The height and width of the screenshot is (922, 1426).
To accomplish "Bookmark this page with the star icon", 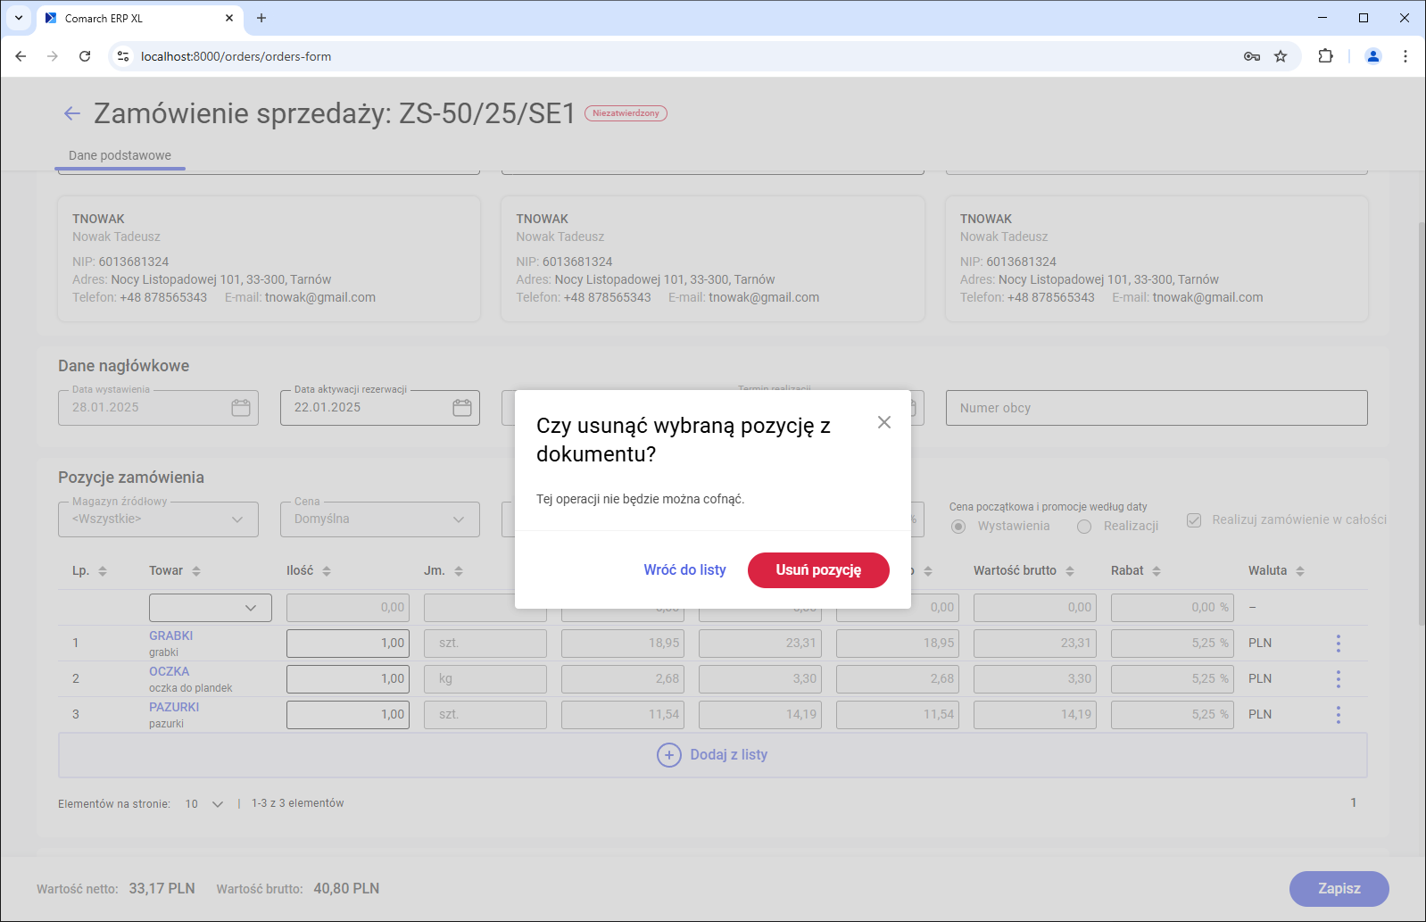I will (1281, 56).
